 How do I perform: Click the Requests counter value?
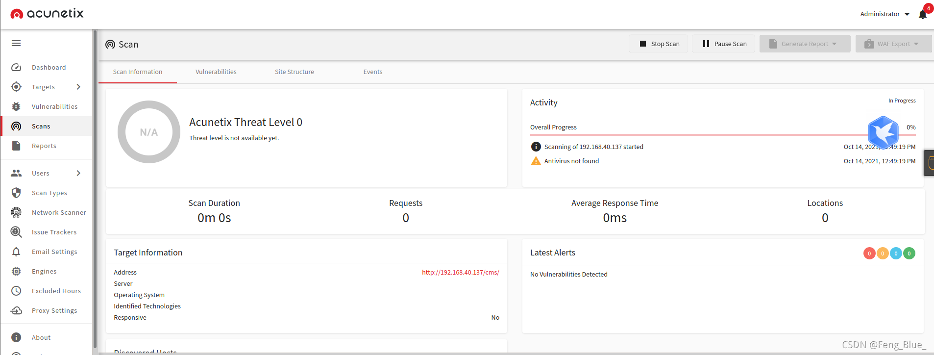point(406,218)
